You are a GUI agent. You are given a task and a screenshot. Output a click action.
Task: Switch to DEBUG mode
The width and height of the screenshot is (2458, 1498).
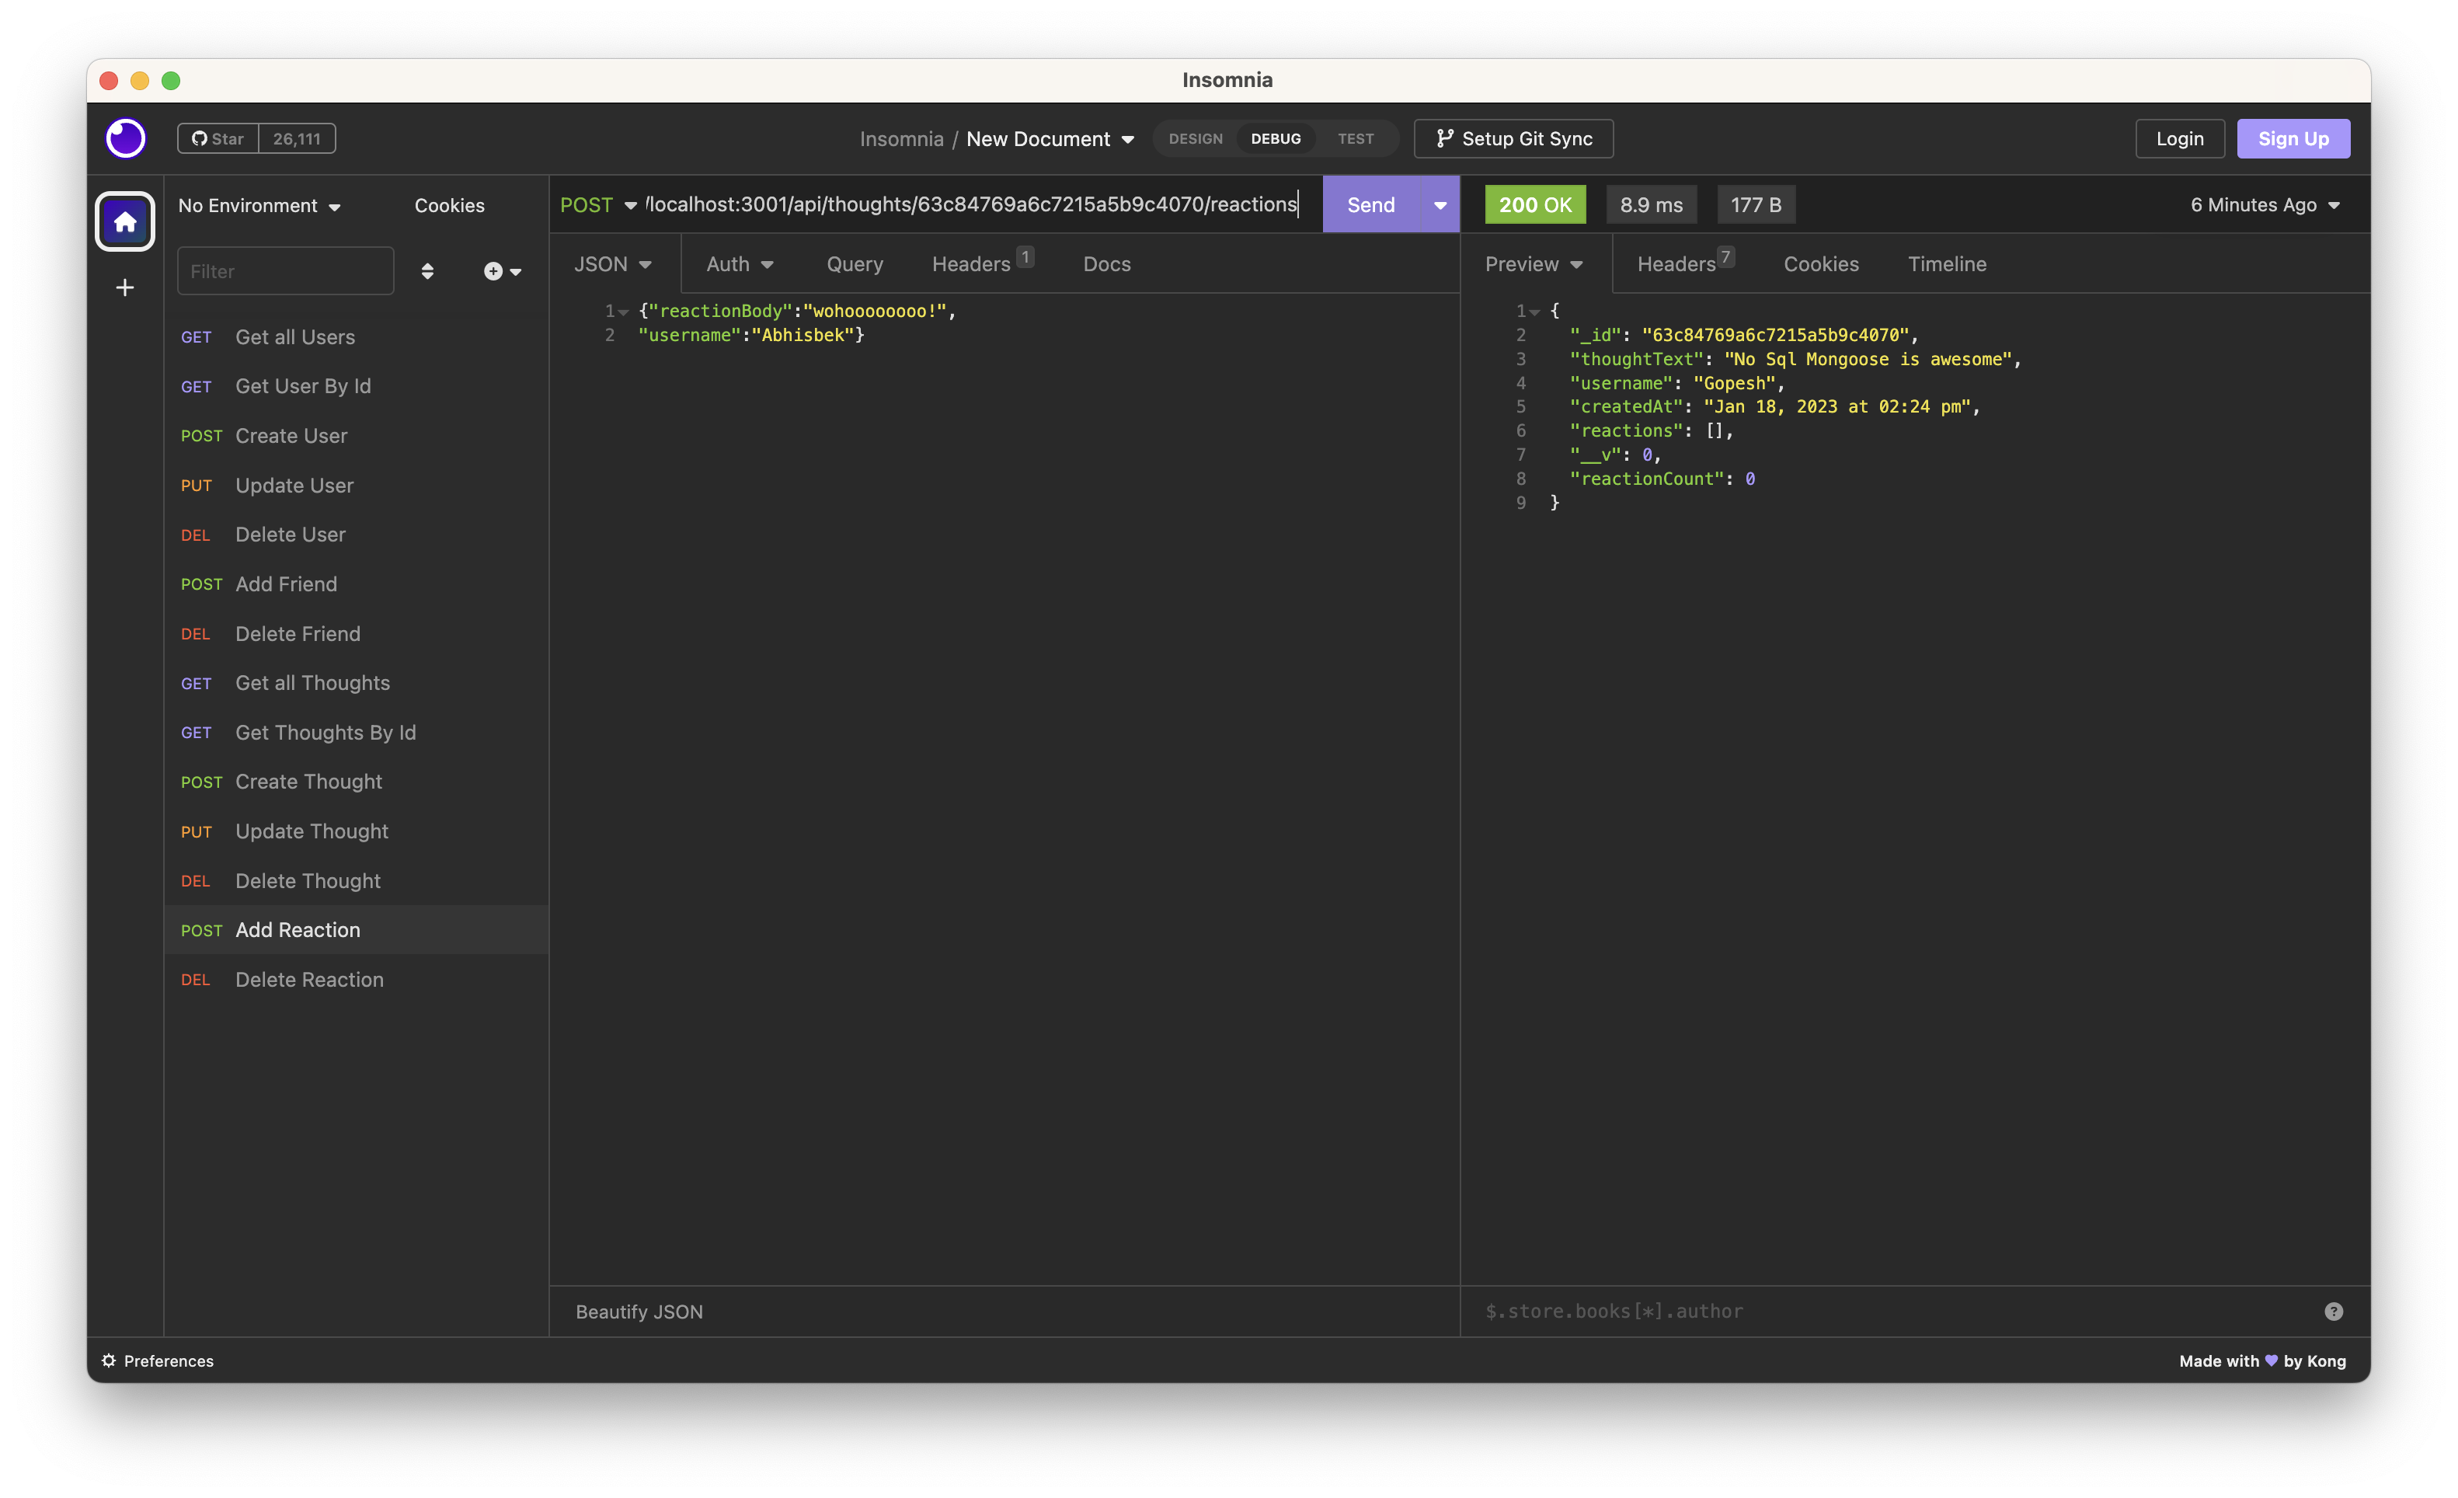tap(1276, 139)
